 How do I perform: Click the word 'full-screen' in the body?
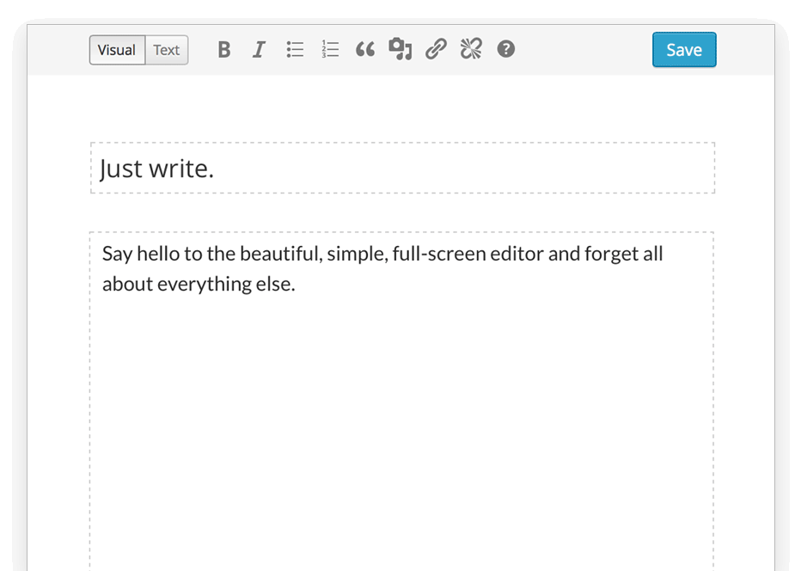438,254
